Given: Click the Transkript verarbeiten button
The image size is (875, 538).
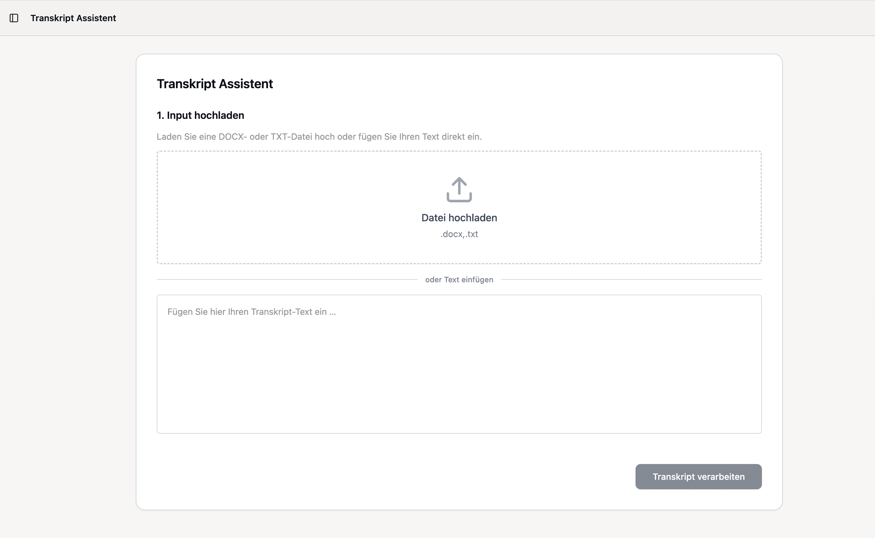Looking at the screenshot, I should click(698, 476).
